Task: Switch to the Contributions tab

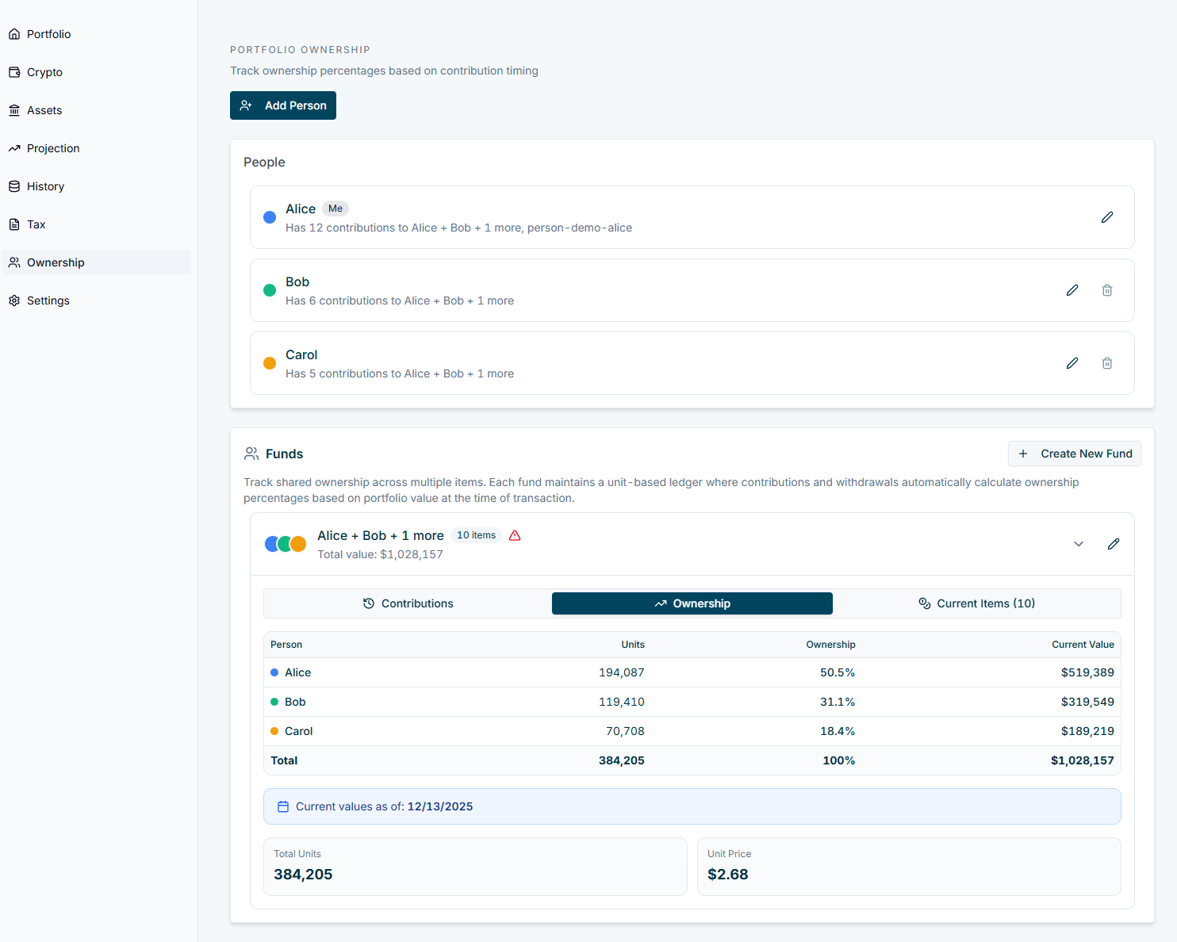Action: 407,603
